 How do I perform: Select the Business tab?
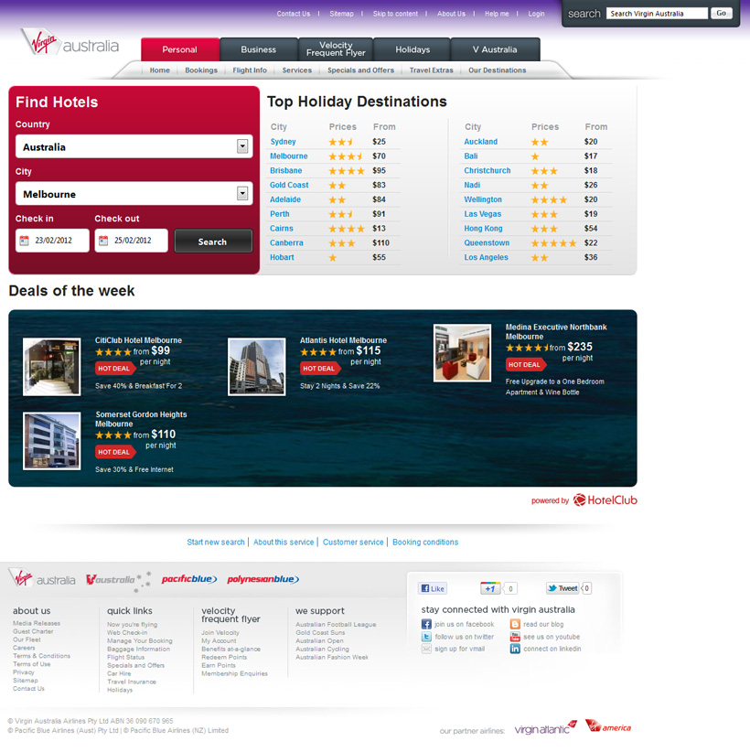click(259, 49)
